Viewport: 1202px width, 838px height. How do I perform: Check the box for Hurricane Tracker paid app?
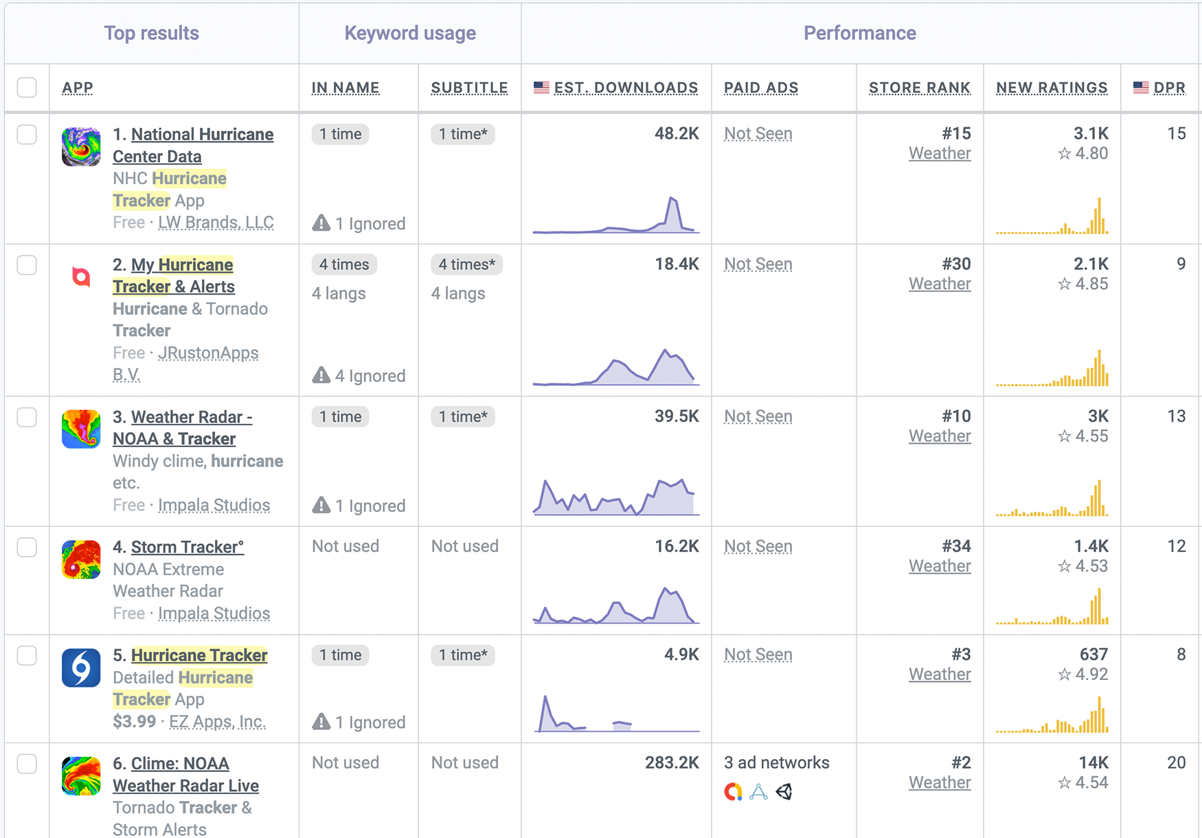(x=27, y=655)
